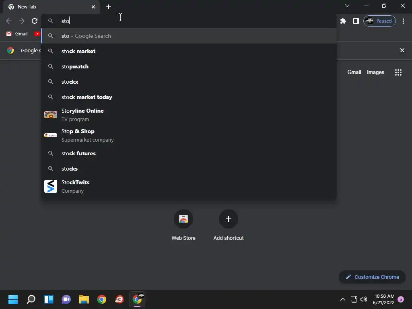Select 'stopwatch' suggestion
412x309 pixels.
[x=189, y=66]
